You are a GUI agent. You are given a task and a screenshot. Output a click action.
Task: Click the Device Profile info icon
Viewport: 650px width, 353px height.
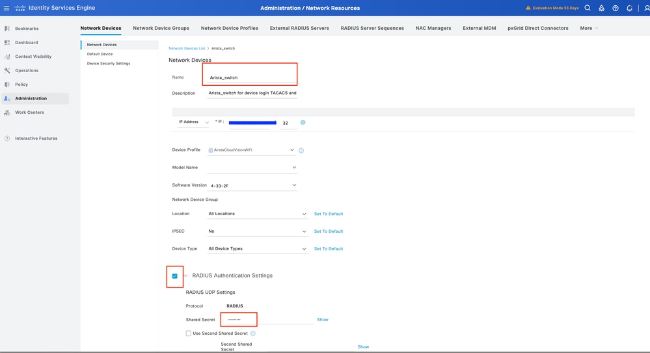pos(301,150)
